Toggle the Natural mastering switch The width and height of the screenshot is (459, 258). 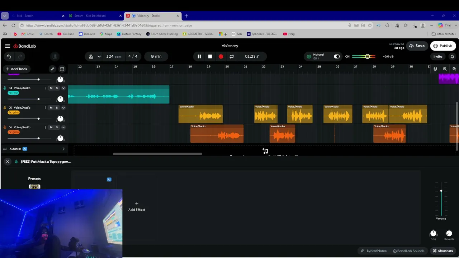point(337,56)
